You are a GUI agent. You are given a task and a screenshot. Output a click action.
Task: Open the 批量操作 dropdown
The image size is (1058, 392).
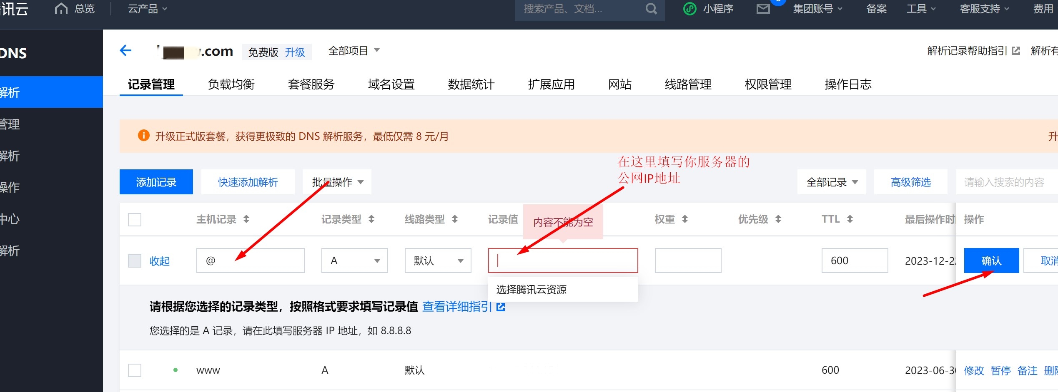point(337,182)
